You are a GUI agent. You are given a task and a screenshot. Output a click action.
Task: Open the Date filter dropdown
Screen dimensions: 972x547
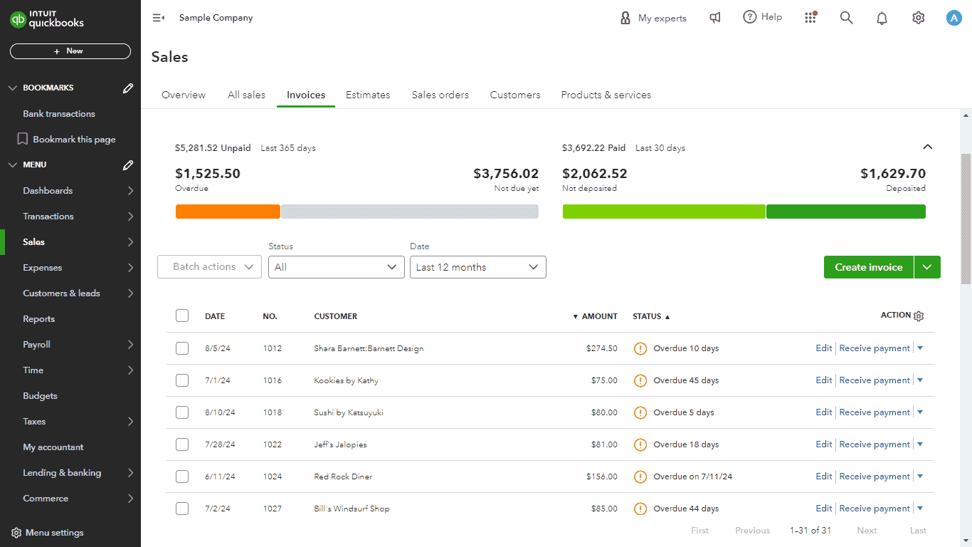pos(478,267)
